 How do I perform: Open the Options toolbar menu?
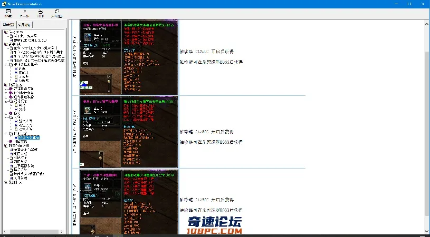[x=56, y=13]
